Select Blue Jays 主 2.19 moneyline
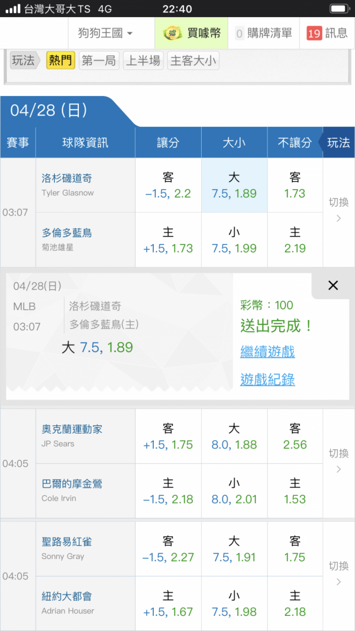The width and height of the screenshot is (355, 631). point(295,240)
